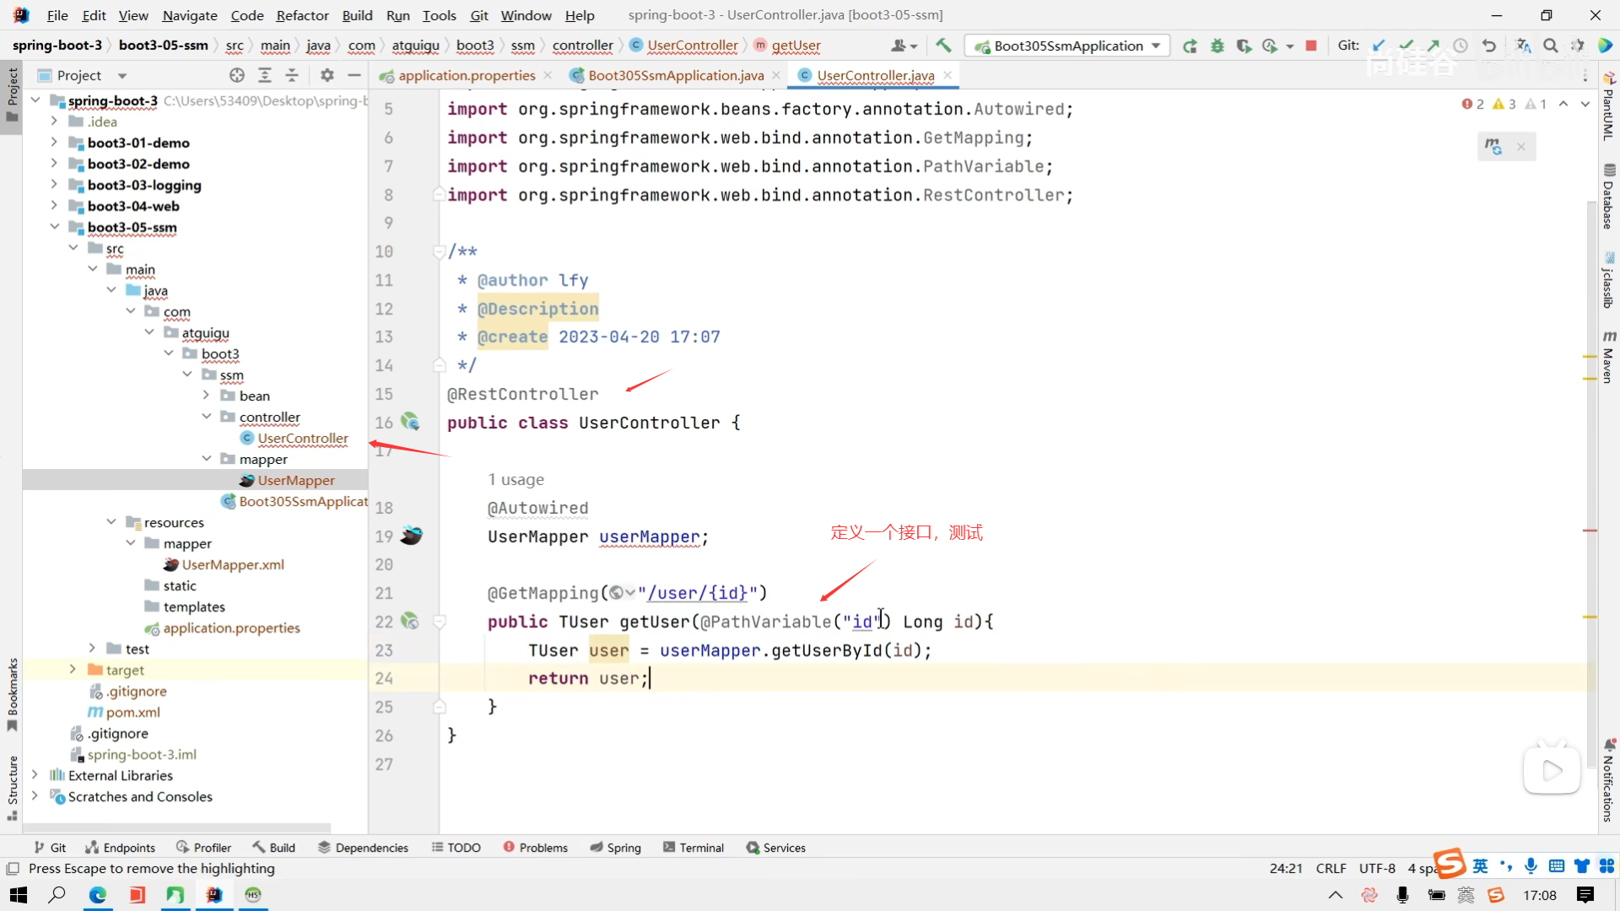The height and width of the screenshot is (911, 1620).
Task: Open Boot305SsmApplication run configuration dropdown
Action: (1067, 46)
